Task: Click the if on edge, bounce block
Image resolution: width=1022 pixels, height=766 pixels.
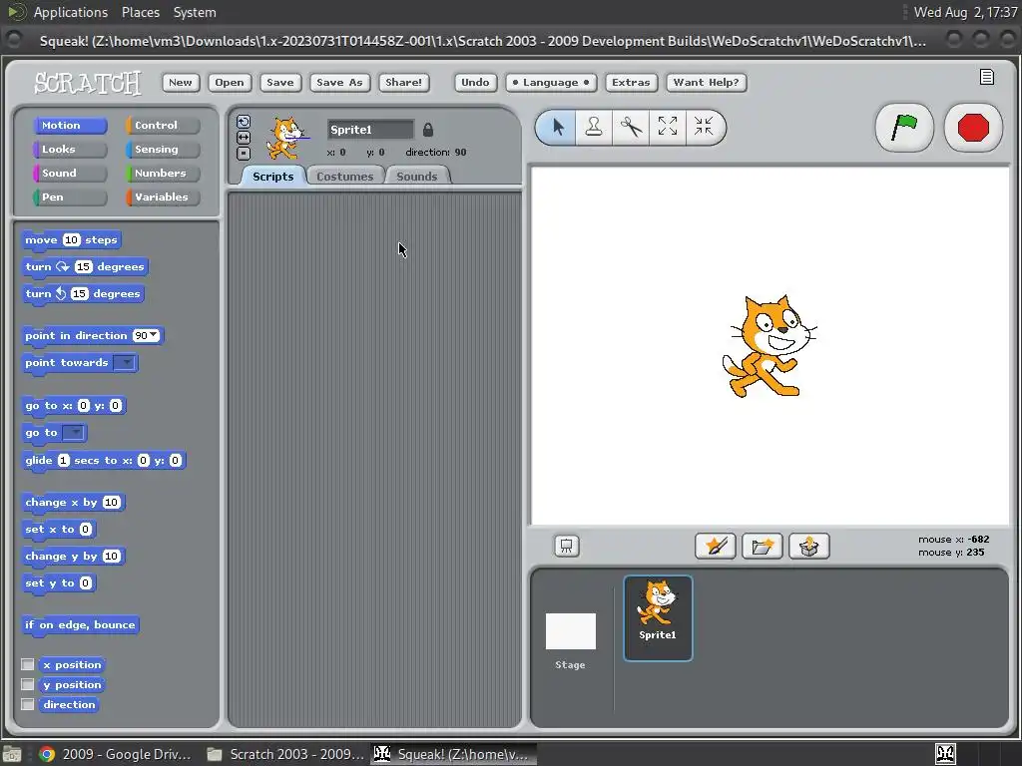Action: pos(80,625)
